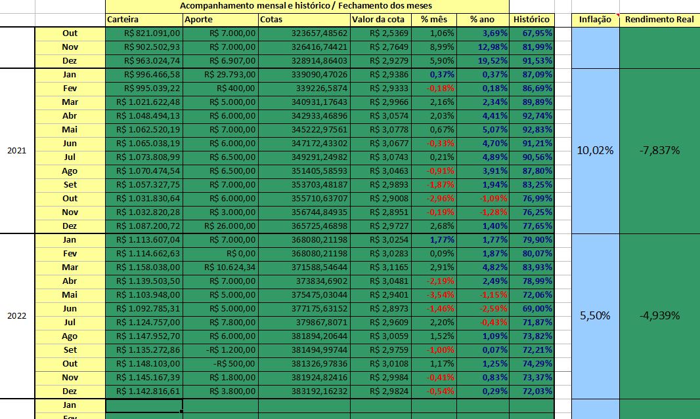Select the 72,03% historical cell

532,392
